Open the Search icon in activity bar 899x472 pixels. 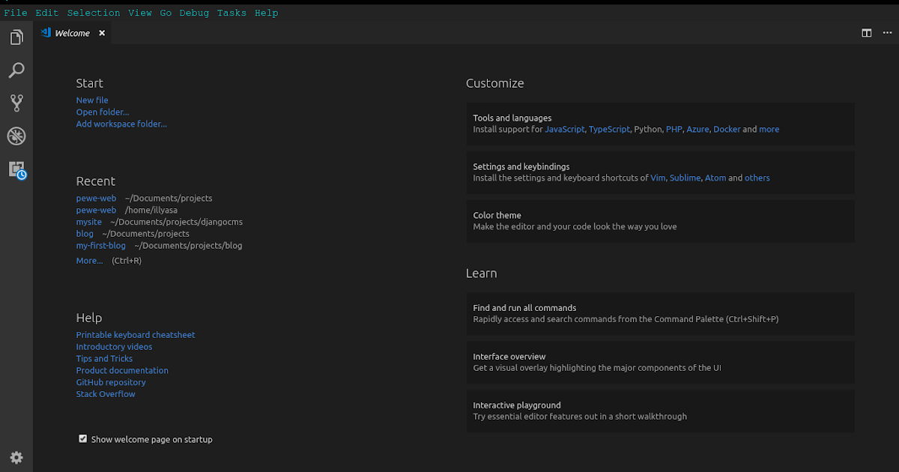tap(16, 70)
